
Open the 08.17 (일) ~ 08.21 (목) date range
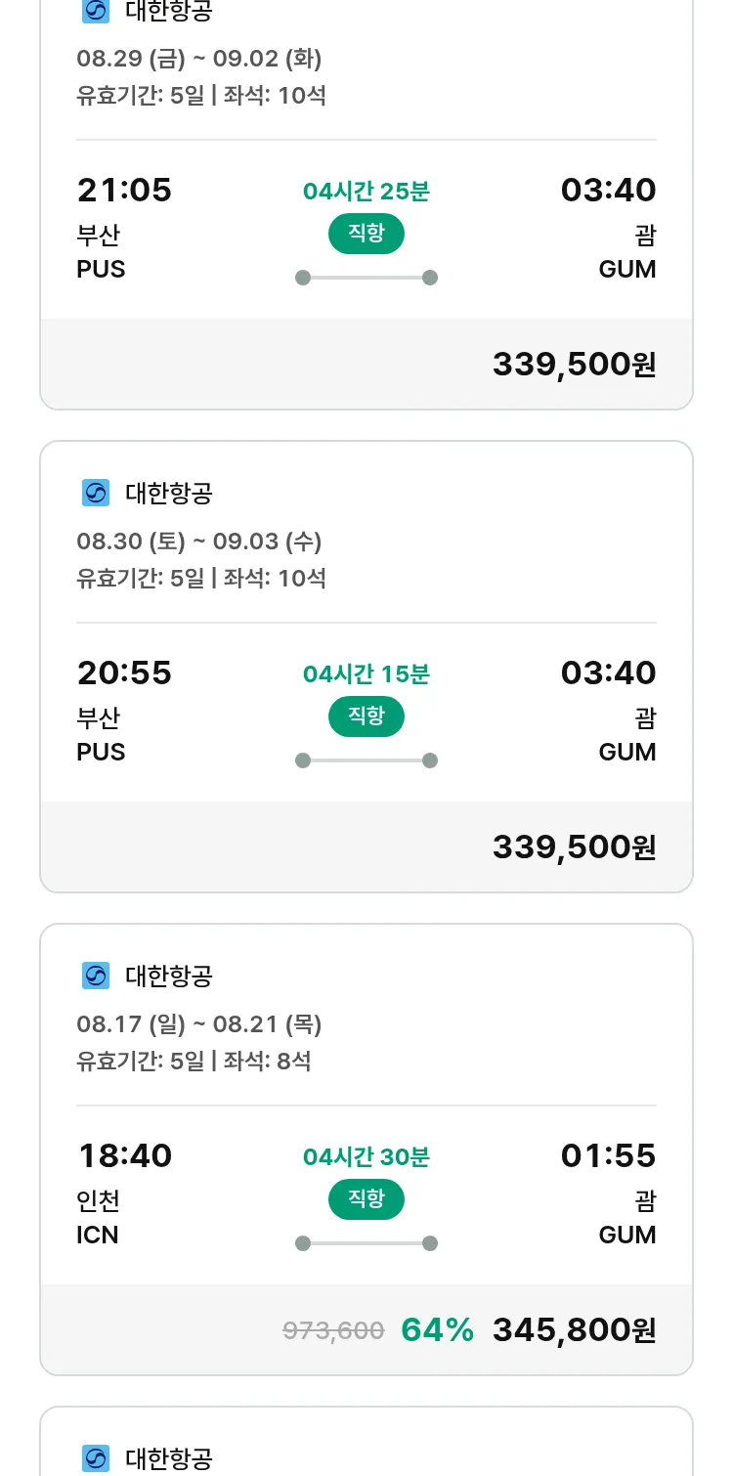(199, 1024)
